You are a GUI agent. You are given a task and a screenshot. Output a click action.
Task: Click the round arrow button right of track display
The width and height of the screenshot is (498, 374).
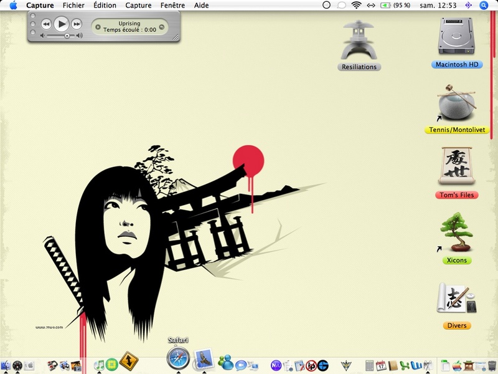162,27
